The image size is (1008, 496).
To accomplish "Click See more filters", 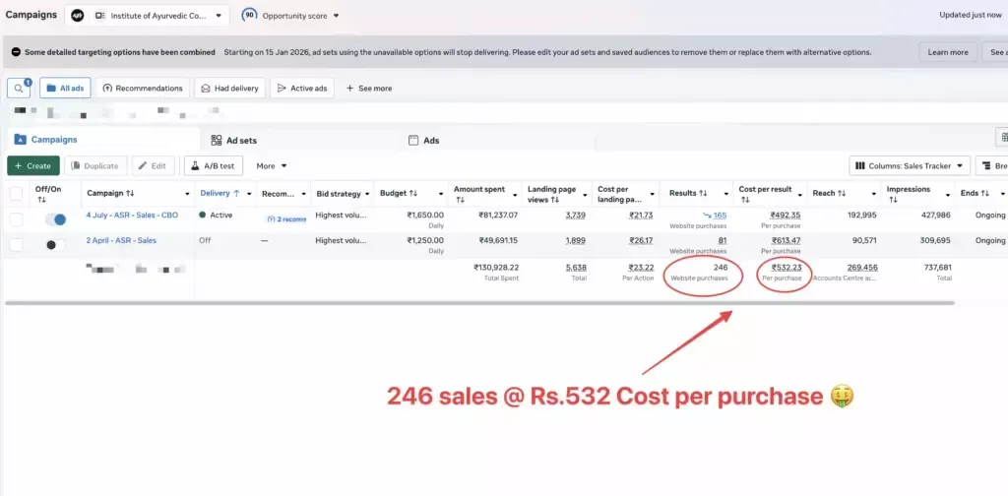I will pos(369,88).
